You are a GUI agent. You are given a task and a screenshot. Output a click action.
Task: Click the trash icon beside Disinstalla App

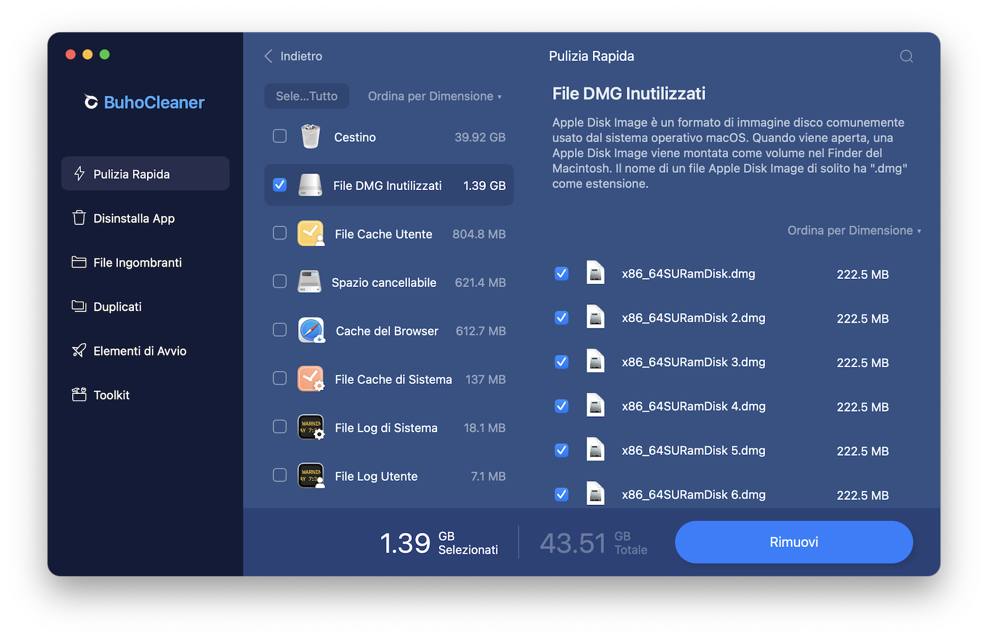pos(79,218)
